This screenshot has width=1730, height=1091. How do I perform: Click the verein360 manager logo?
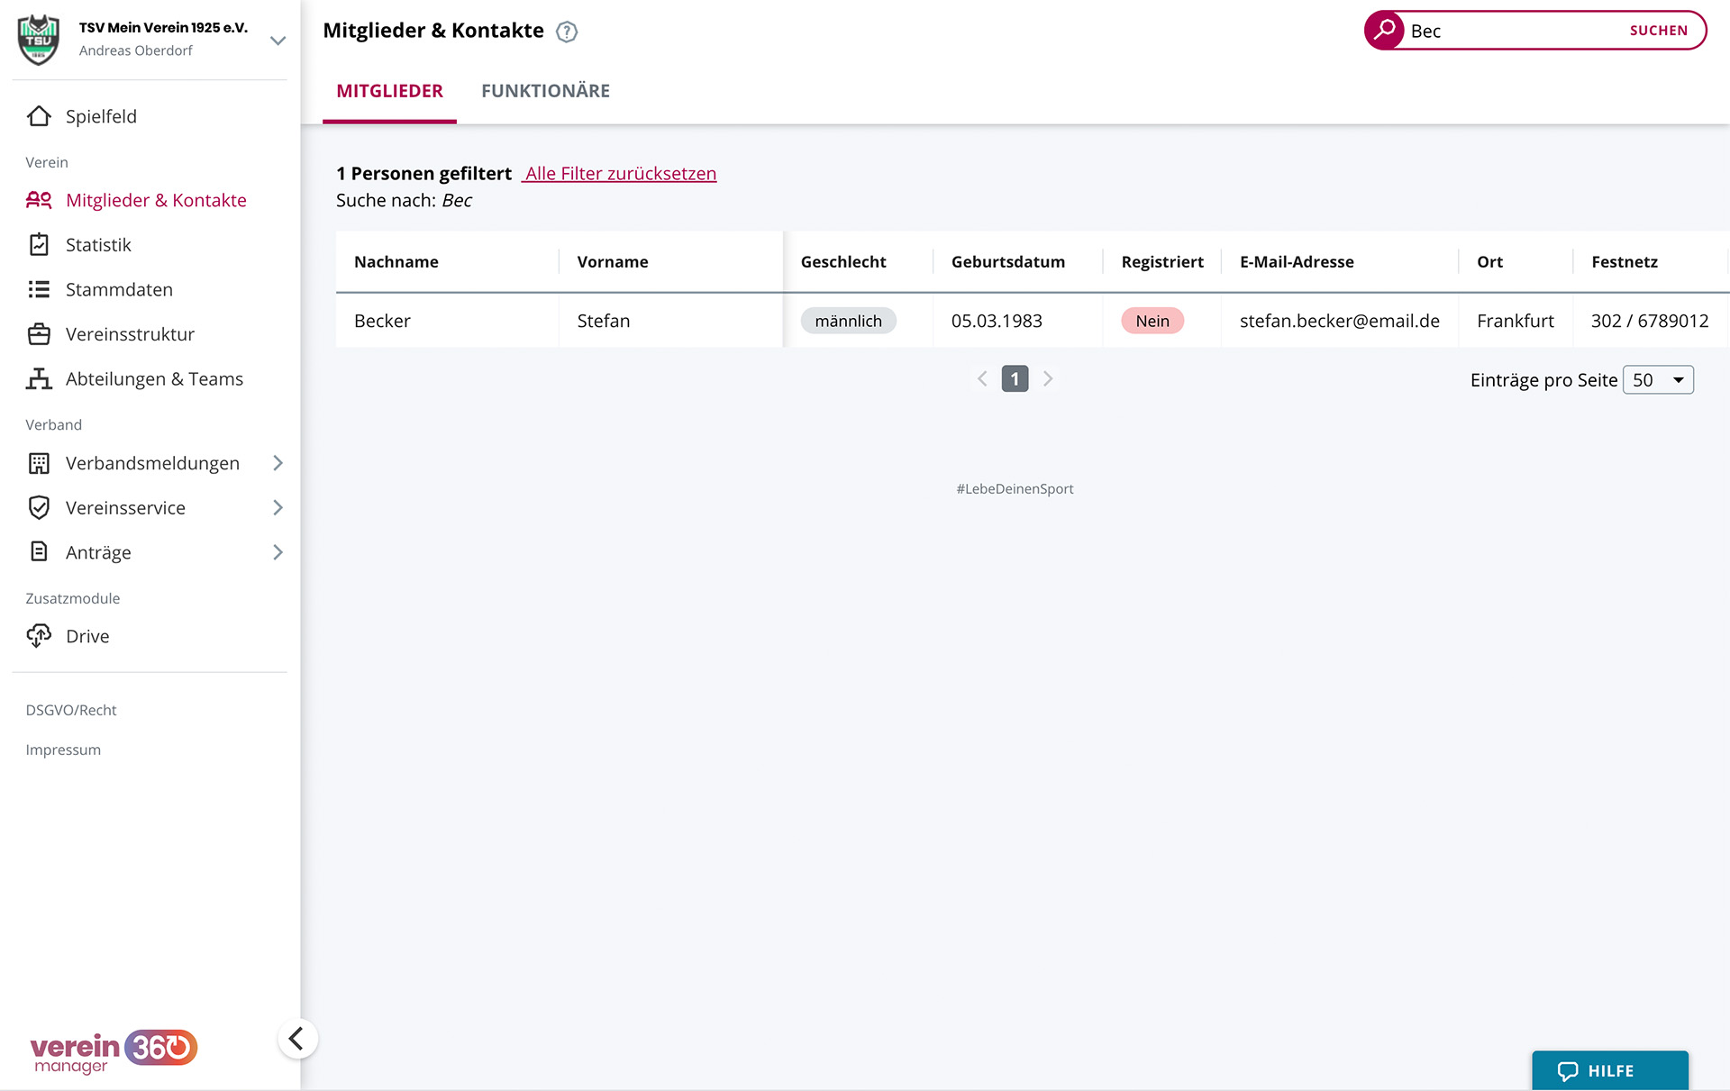[114, 1052]
